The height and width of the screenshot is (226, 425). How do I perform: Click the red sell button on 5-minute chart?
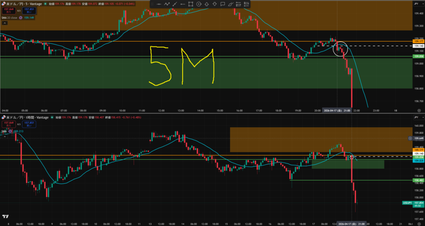point(8,10)
